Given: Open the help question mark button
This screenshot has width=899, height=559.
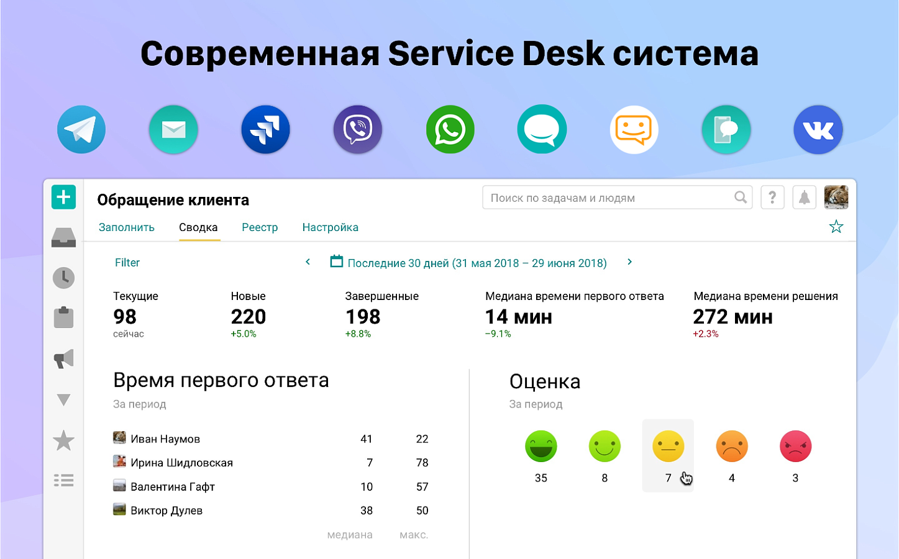Looking at the screenshot, I should pos(772,198).
